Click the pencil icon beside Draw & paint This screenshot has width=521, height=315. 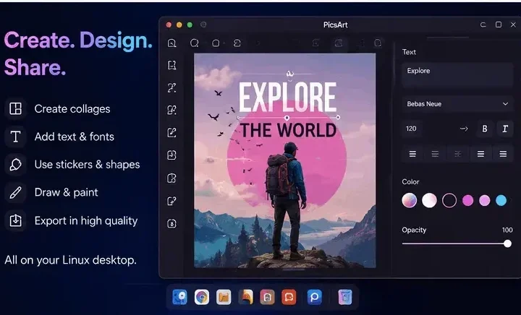15,192
